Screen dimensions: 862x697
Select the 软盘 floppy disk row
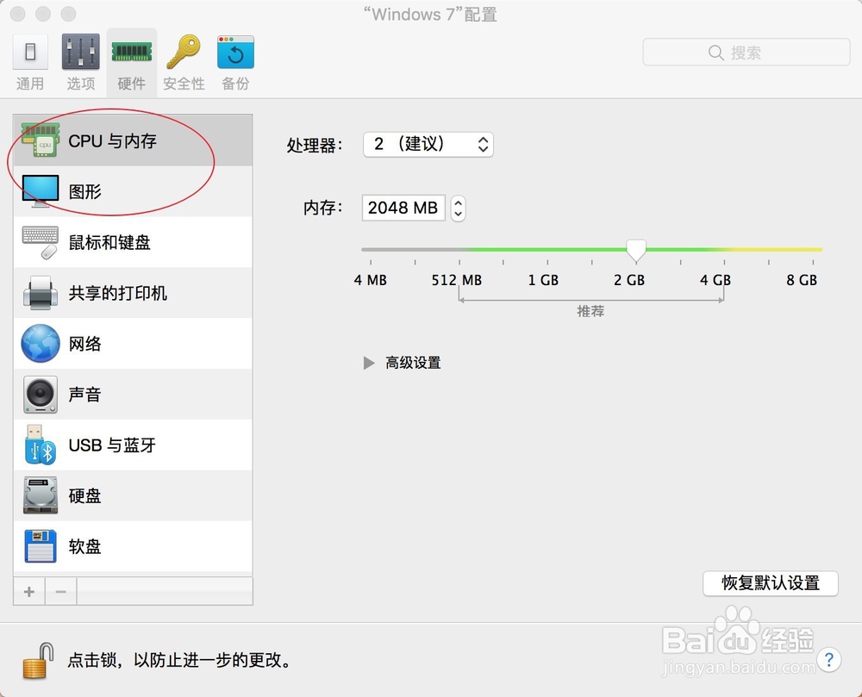point(133,546)
